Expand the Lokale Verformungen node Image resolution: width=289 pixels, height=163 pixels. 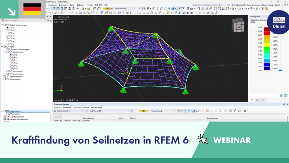tap(5, 50)
